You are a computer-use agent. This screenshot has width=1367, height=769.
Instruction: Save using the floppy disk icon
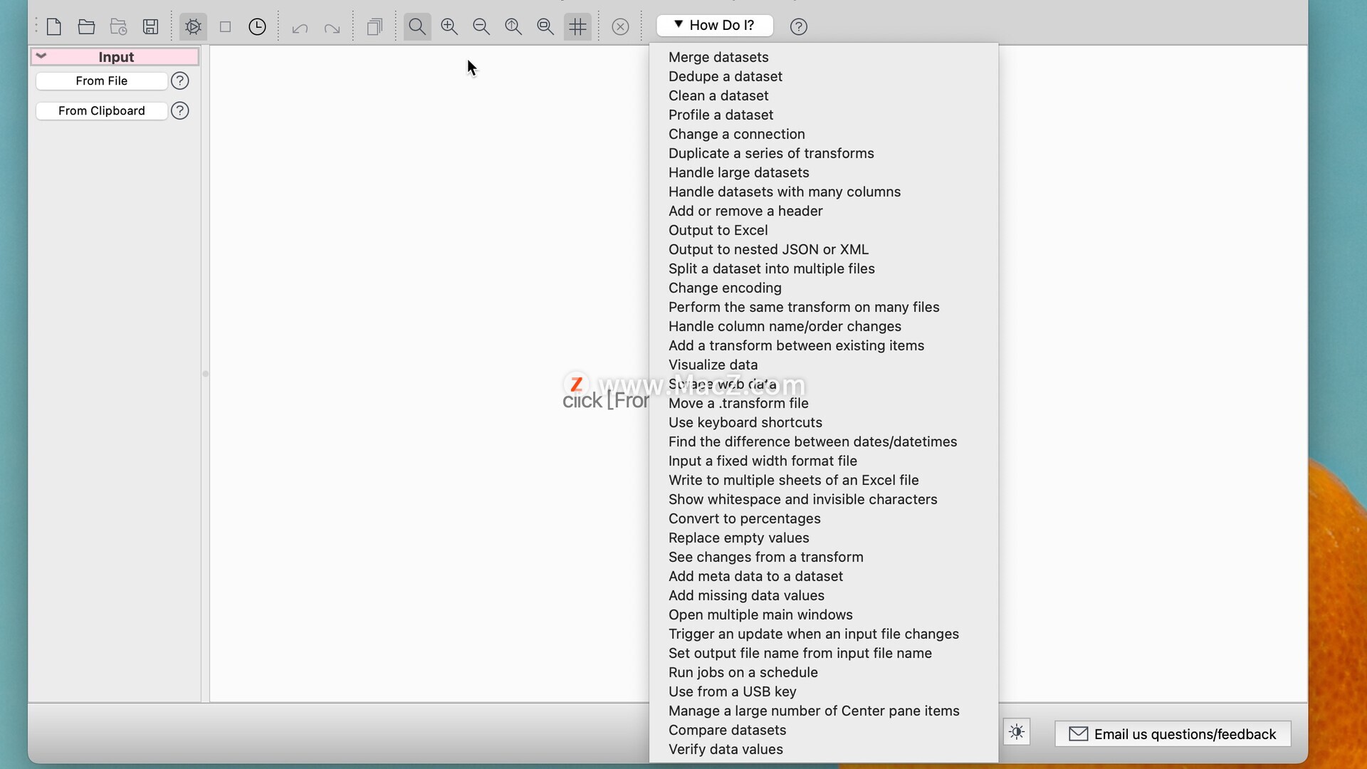pyautogui.click(x=150, y=27)
